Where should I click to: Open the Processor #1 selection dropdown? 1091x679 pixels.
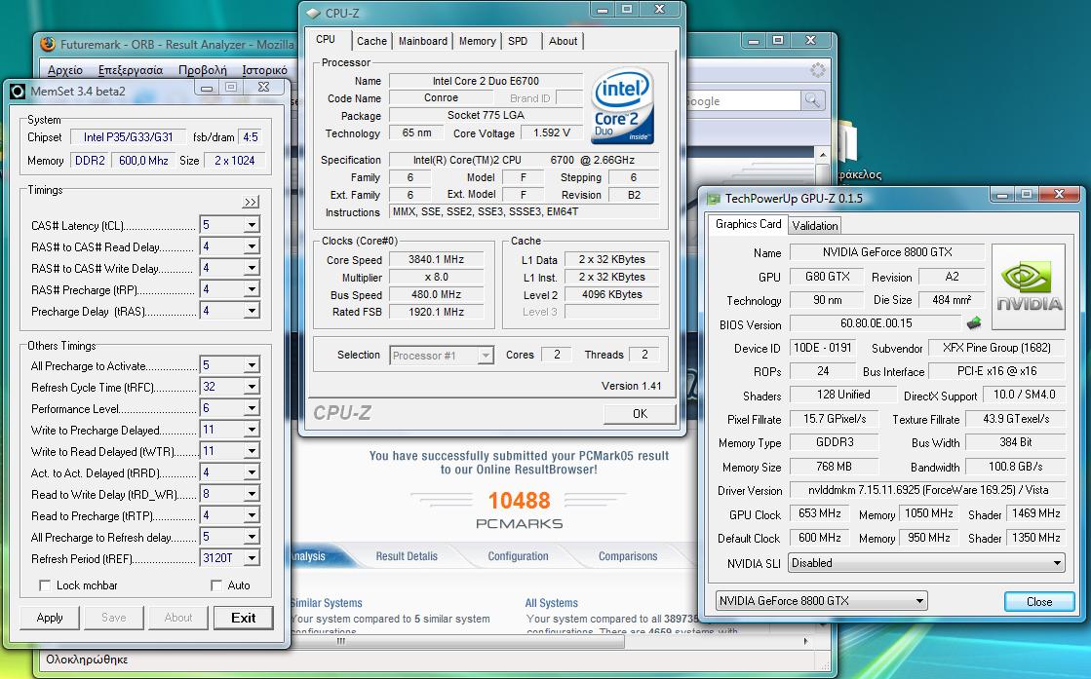coord(486,356)
